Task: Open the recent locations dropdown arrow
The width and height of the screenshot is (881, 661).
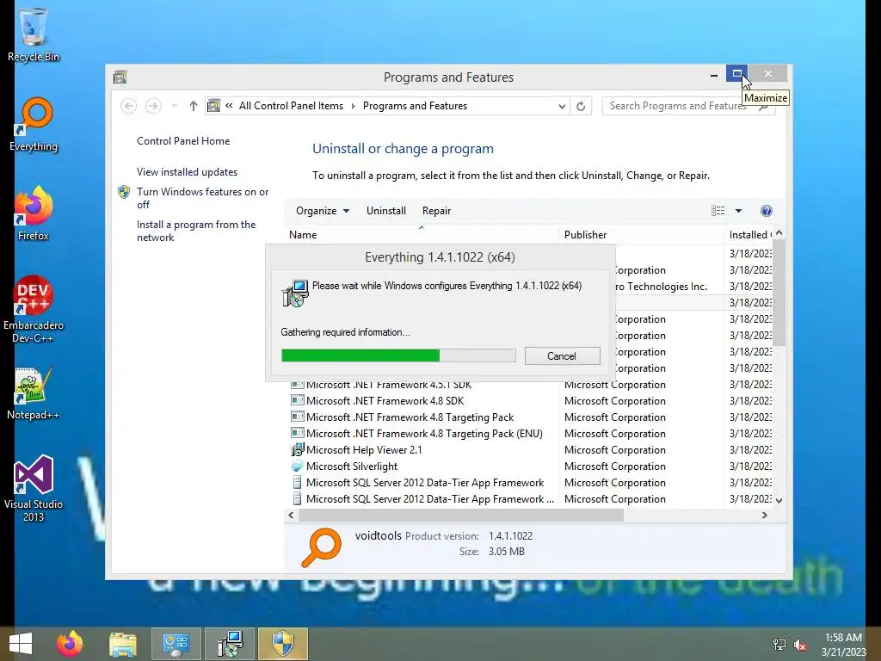Action: (174, 106)
